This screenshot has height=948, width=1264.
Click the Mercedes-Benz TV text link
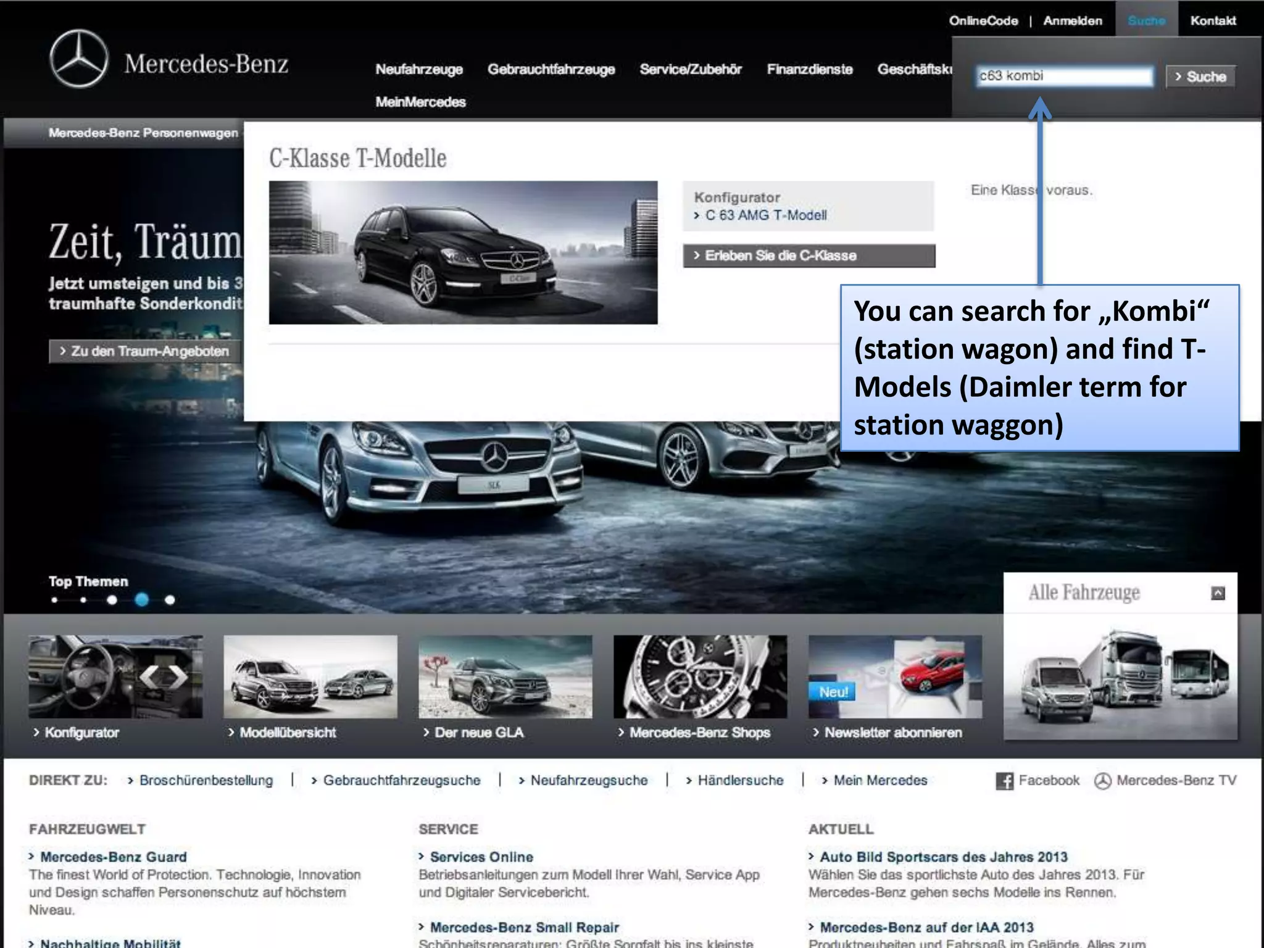click(x=1176, y=781)
